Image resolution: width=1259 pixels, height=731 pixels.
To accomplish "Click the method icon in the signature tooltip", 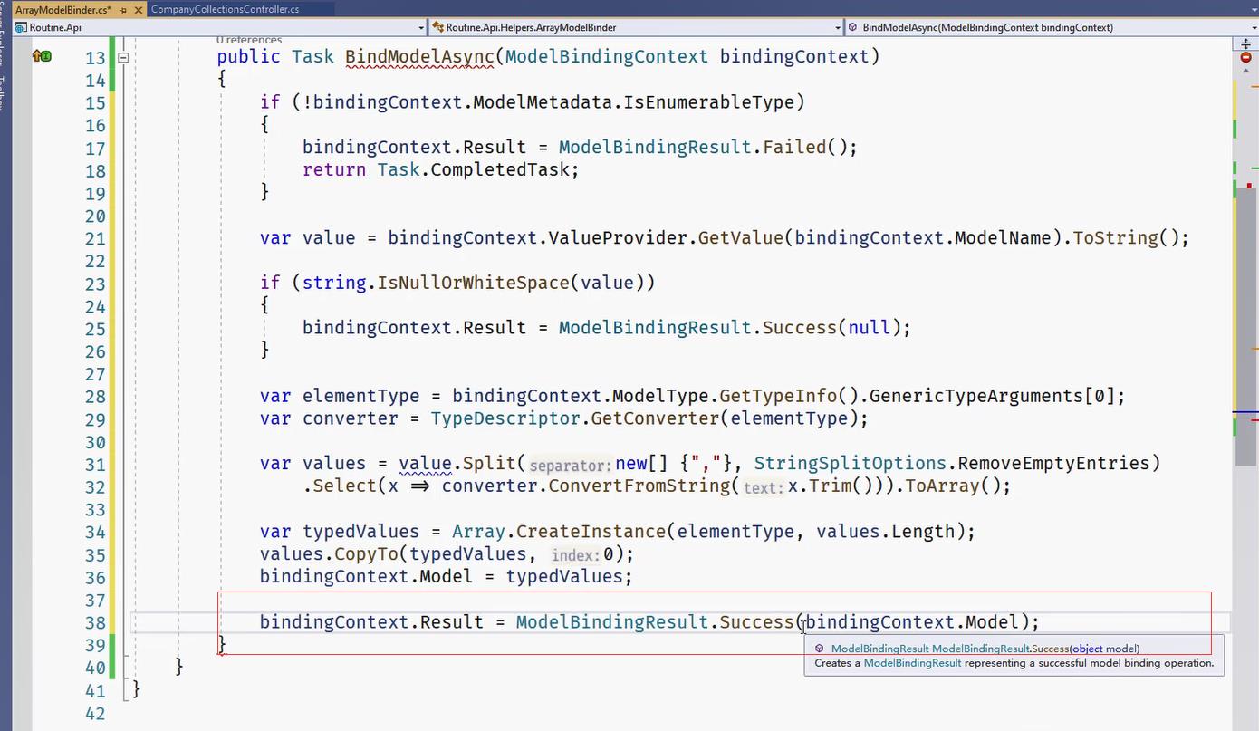I will click(819, 649).
